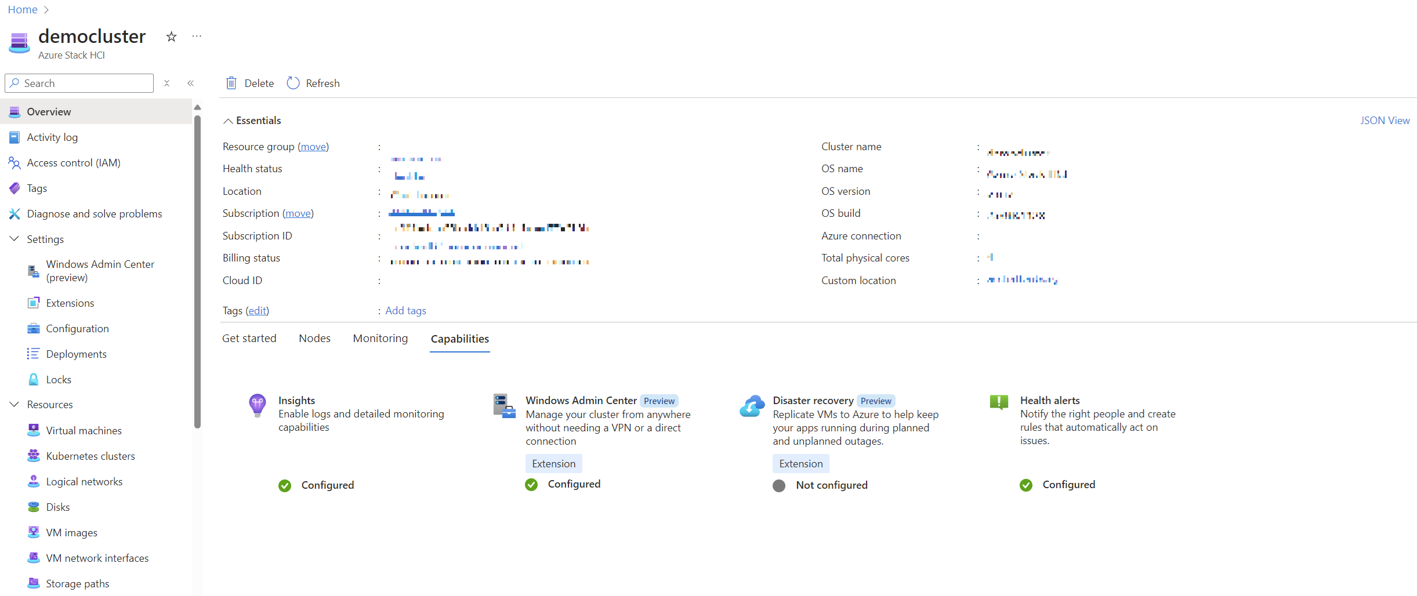Click the resource group link value

tap(416, 158)
